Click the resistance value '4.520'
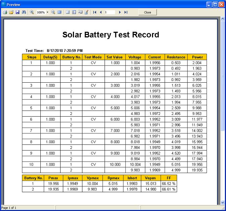This screenshot has height=211, width=226. (176, 153)
